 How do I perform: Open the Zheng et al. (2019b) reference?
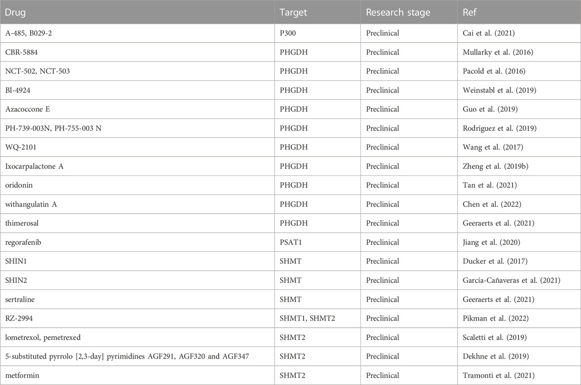coord(495,167)
